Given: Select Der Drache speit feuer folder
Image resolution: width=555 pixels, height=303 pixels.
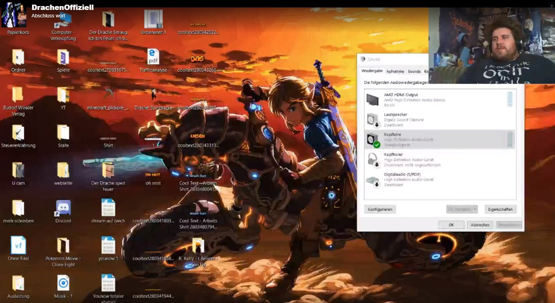Looking at the screenshot, I should pos(108,177).
